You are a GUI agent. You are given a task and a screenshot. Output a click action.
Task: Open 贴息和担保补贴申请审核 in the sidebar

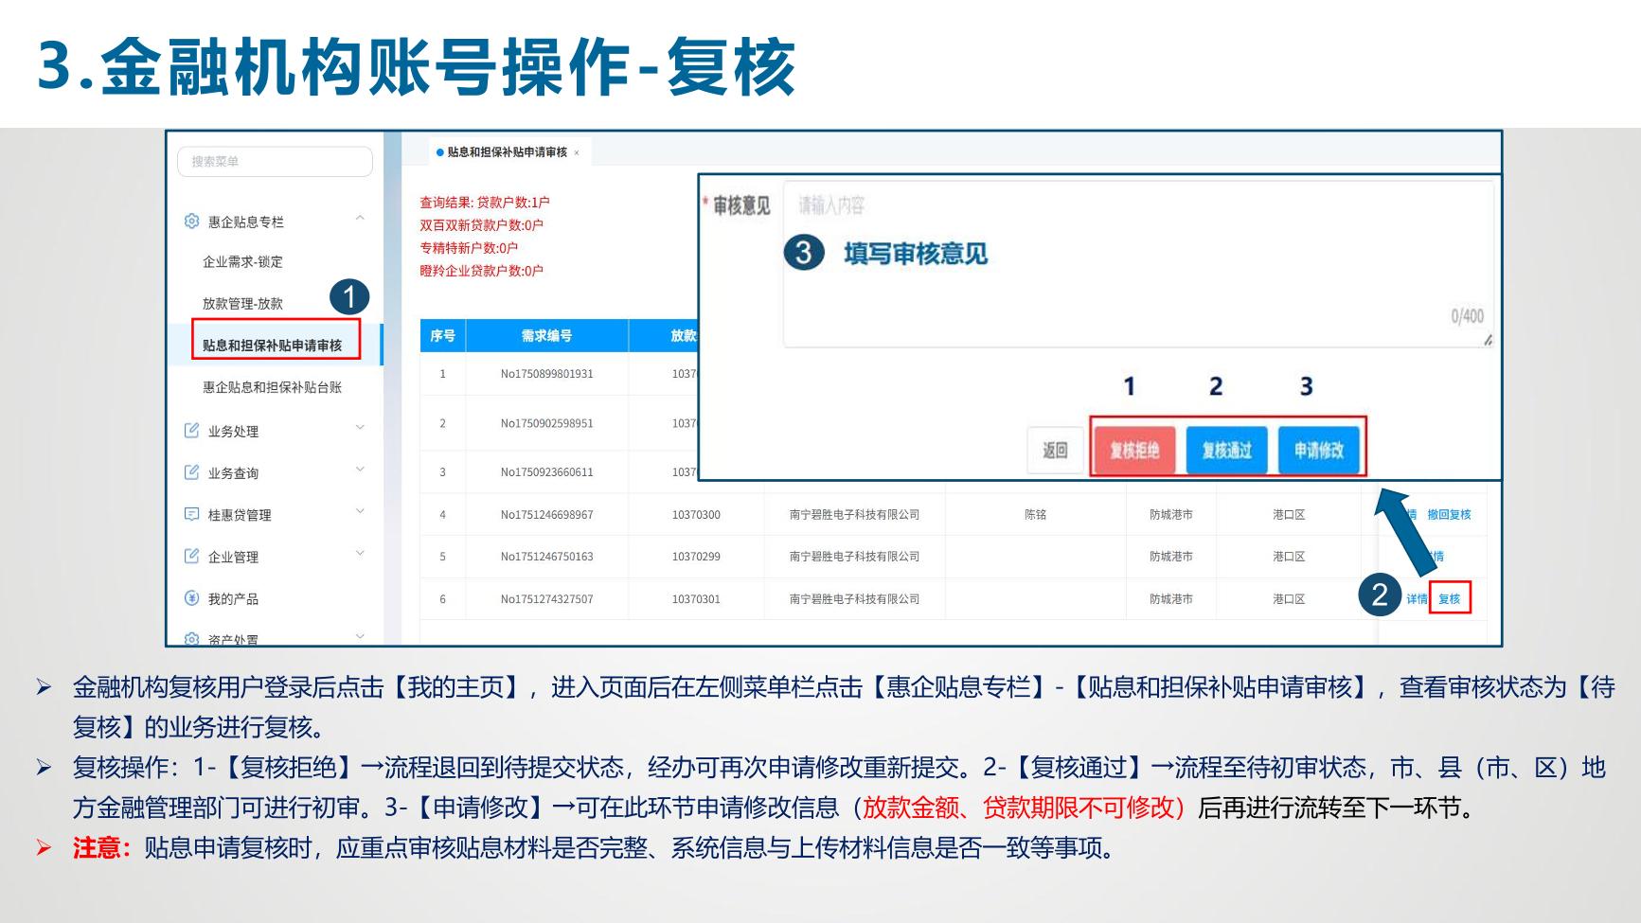pyautogui.click(x=272, y=346)
